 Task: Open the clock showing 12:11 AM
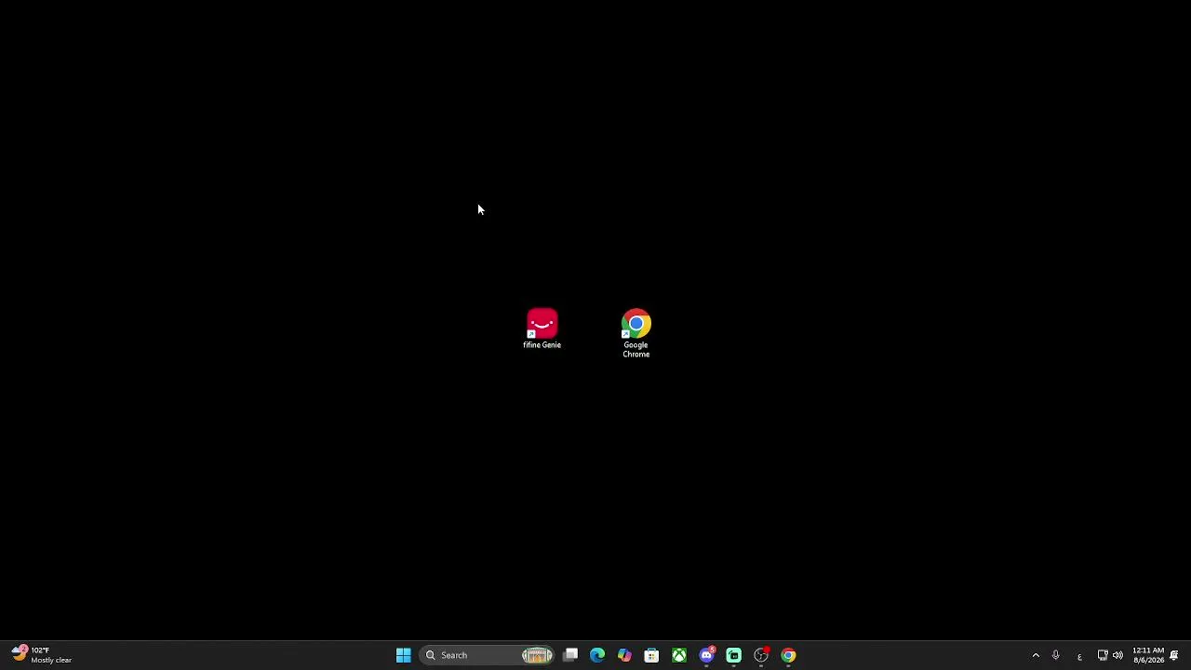(x=1148, y=655)
